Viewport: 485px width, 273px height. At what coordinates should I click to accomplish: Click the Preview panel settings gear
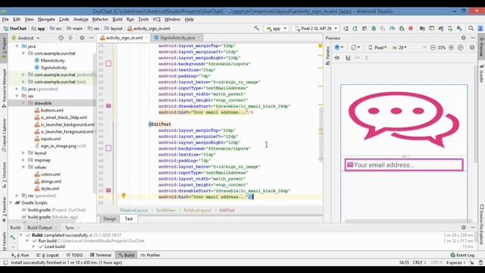(x=463, y=38)
